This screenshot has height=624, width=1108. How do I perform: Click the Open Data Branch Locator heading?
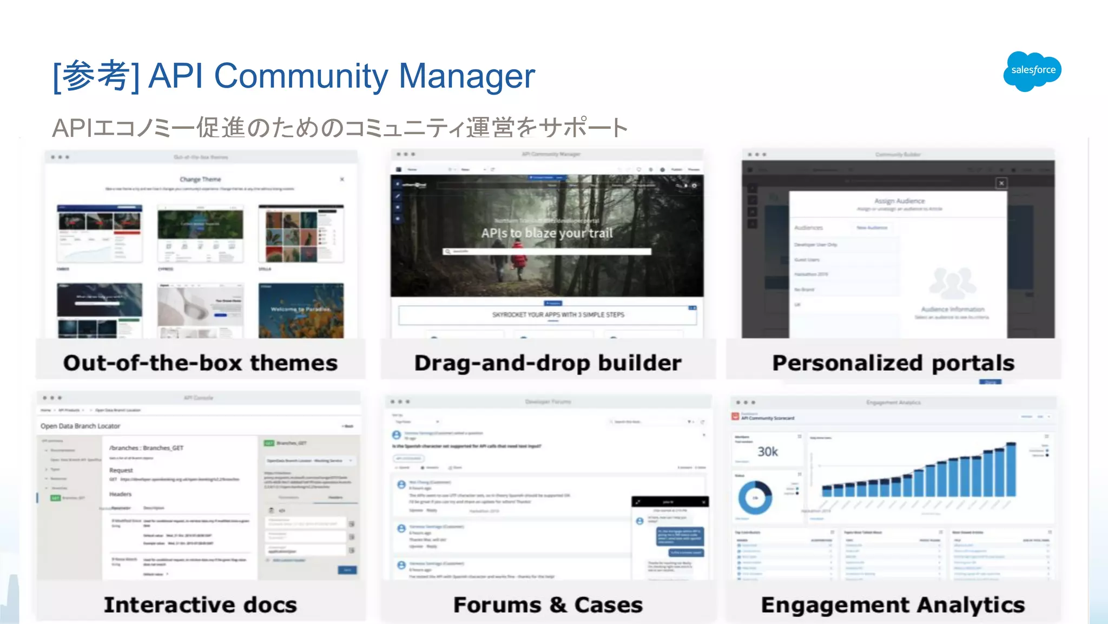pos(80,426)
